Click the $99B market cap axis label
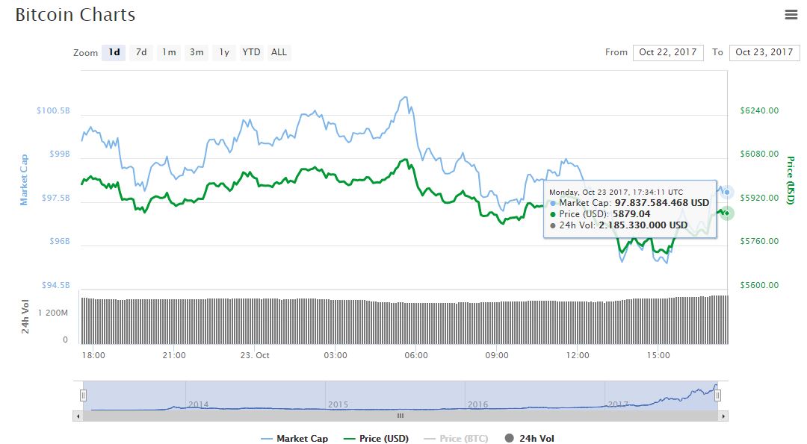The image size is (807, 444). [x=60, y=154]
